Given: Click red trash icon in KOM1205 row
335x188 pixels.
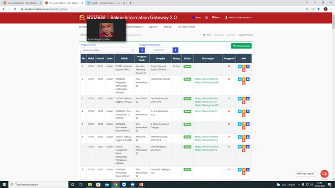Looking at the screenshot, I should tap(243, 83).
